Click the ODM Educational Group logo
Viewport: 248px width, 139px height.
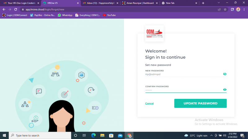point(154,33)
